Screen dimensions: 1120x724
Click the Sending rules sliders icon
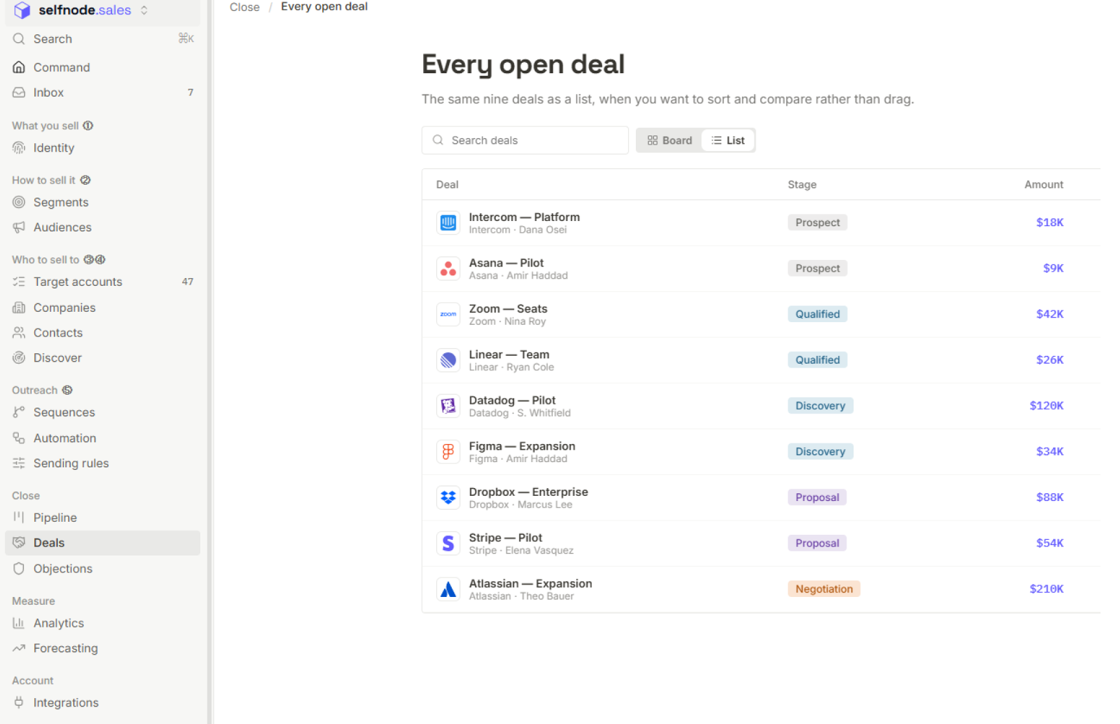point(19,463)
